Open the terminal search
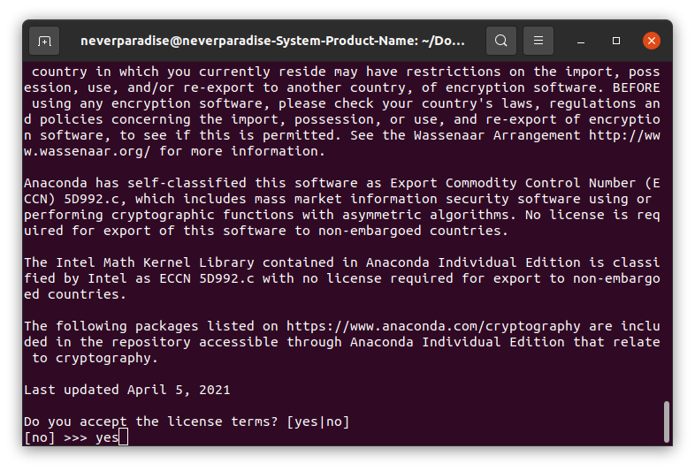This screenshot has height=471, width=695. [500, 41]
